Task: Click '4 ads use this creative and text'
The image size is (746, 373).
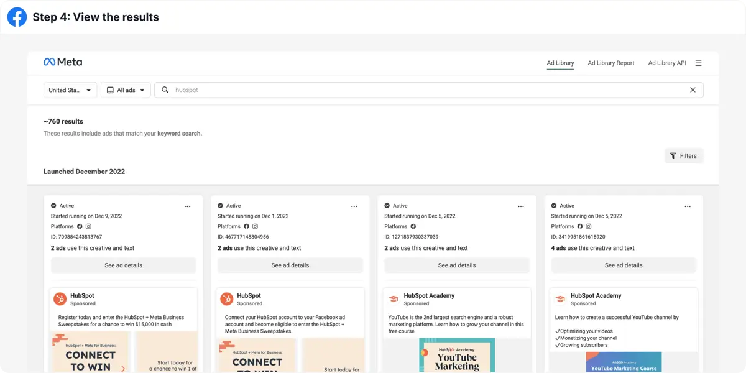Action: pyautogui.click(x=592, y=248)
